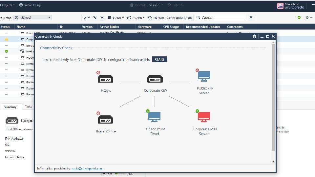Click Discard in top bar
315x177 pixels.
(x=137, y=5)
